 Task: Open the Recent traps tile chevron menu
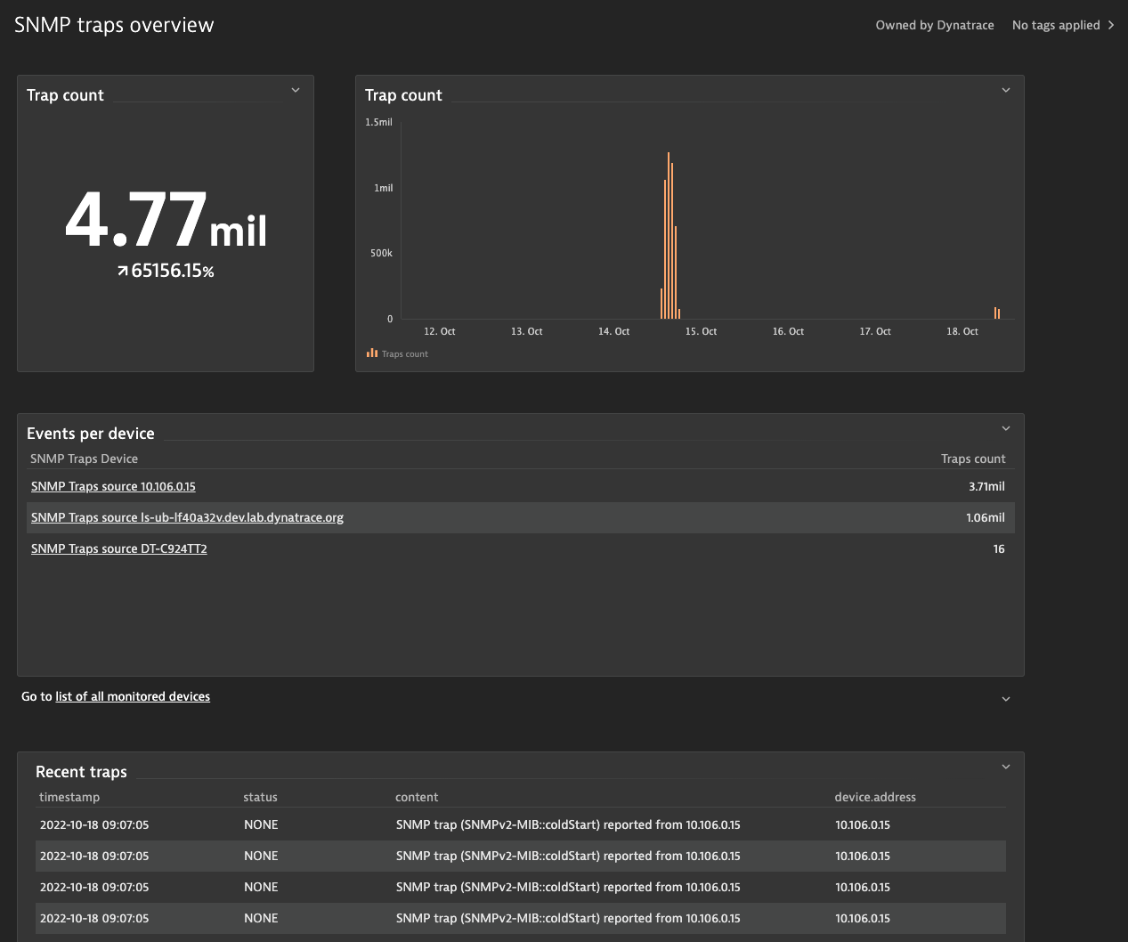click(x=1006, y=767)
